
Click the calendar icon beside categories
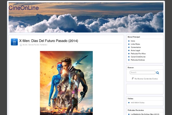(21, 45)
